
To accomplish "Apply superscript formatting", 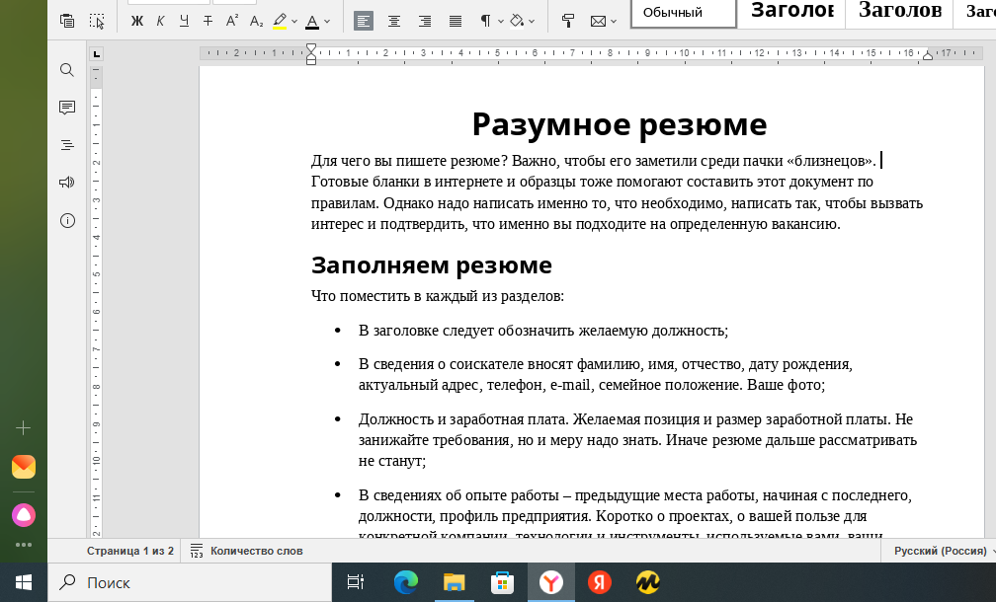I will [232, 21].
